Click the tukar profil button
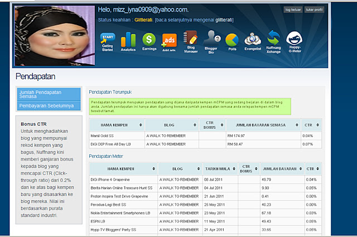The image size is (357, 237). click(x=314, y=9)
